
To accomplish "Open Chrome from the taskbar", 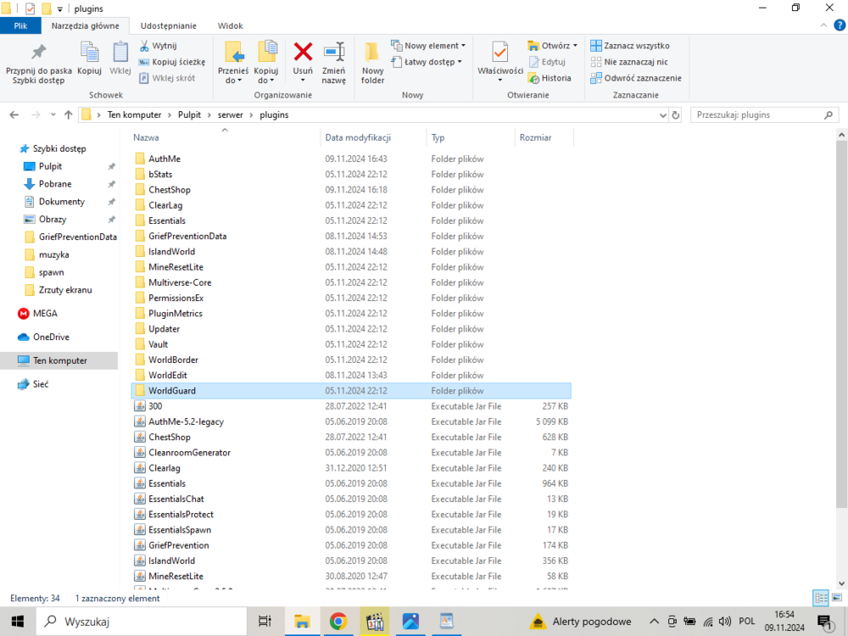I will [338, 622].
